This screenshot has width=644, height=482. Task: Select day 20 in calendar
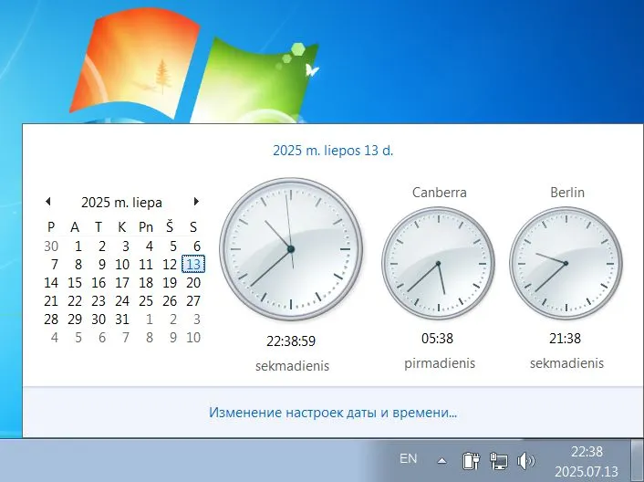click(193, 283)
